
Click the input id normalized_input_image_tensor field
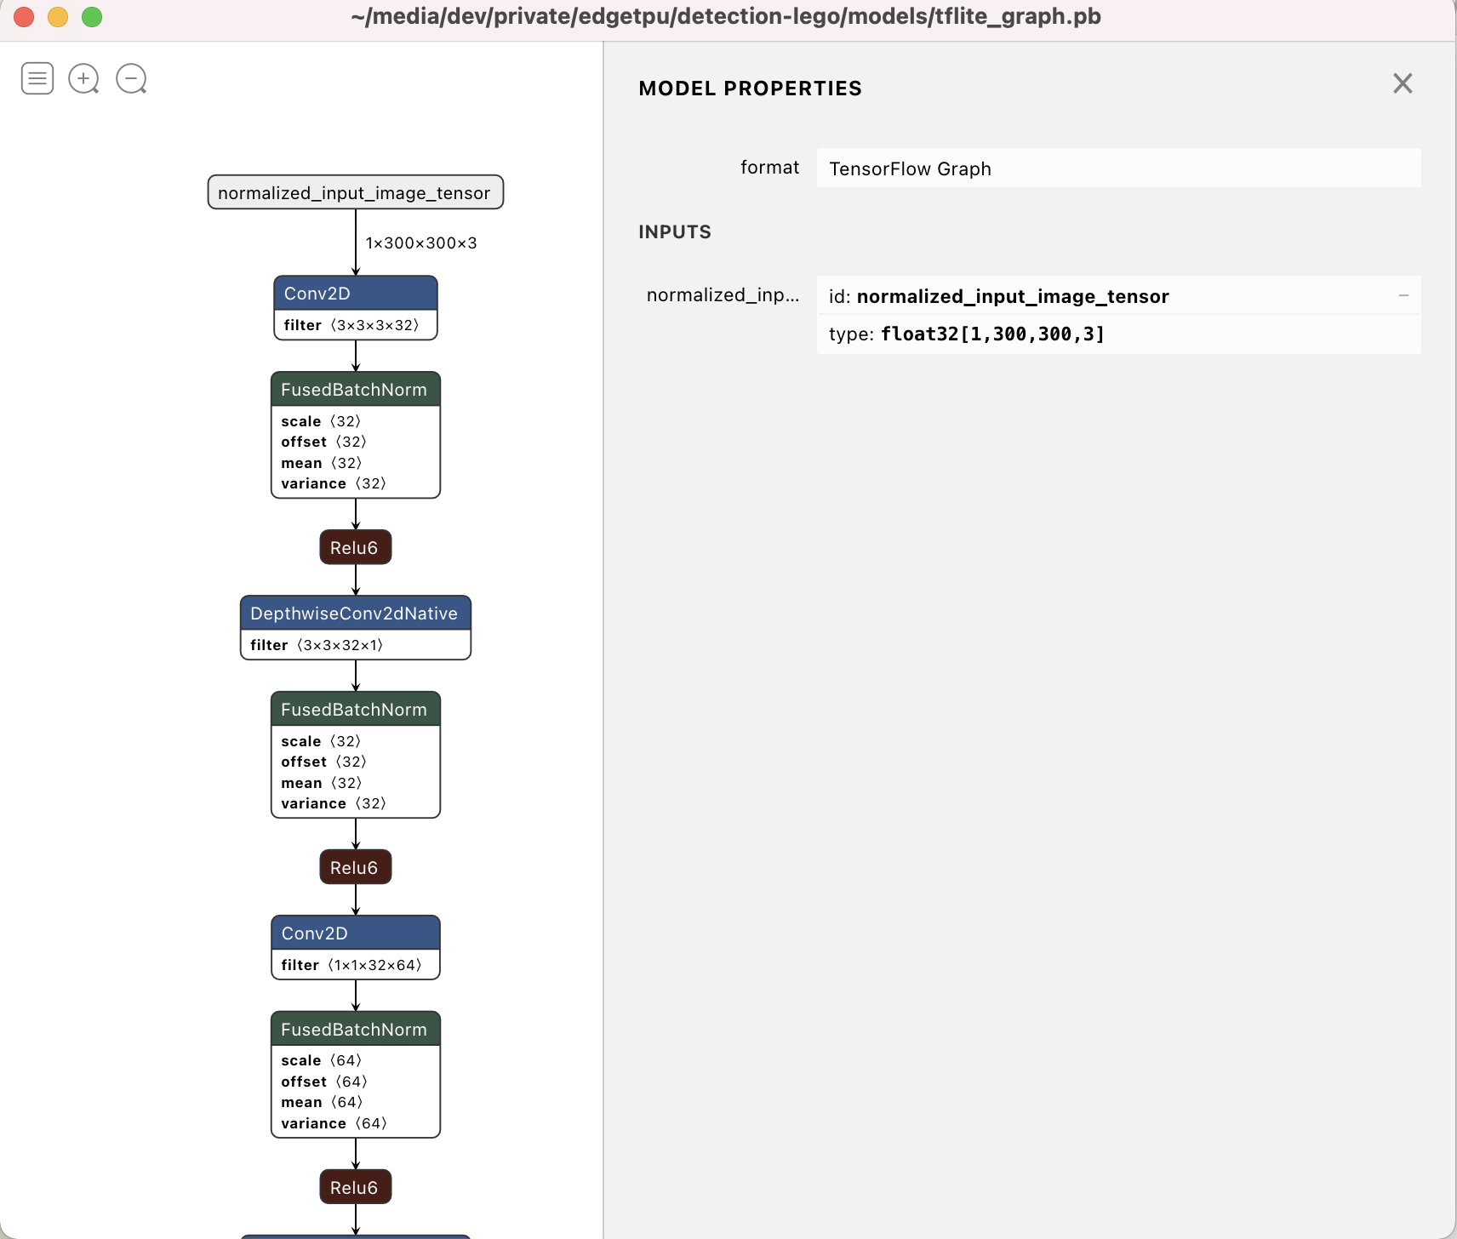pos(1013,296)
